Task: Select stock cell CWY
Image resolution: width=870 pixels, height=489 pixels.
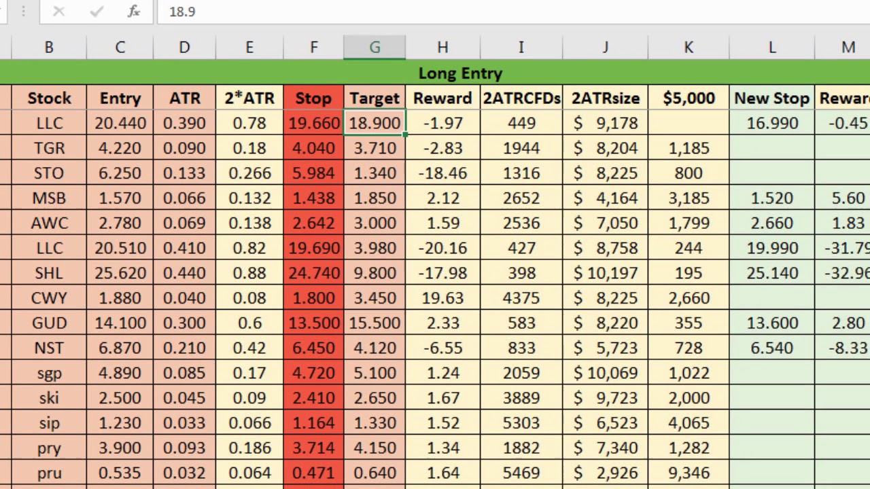Action: [49, 297]
